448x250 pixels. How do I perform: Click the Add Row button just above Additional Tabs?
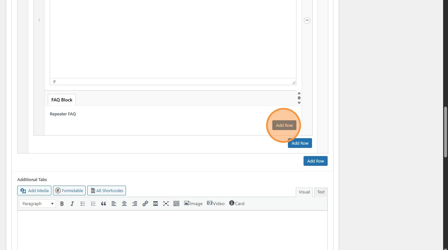tap(316, 161)
